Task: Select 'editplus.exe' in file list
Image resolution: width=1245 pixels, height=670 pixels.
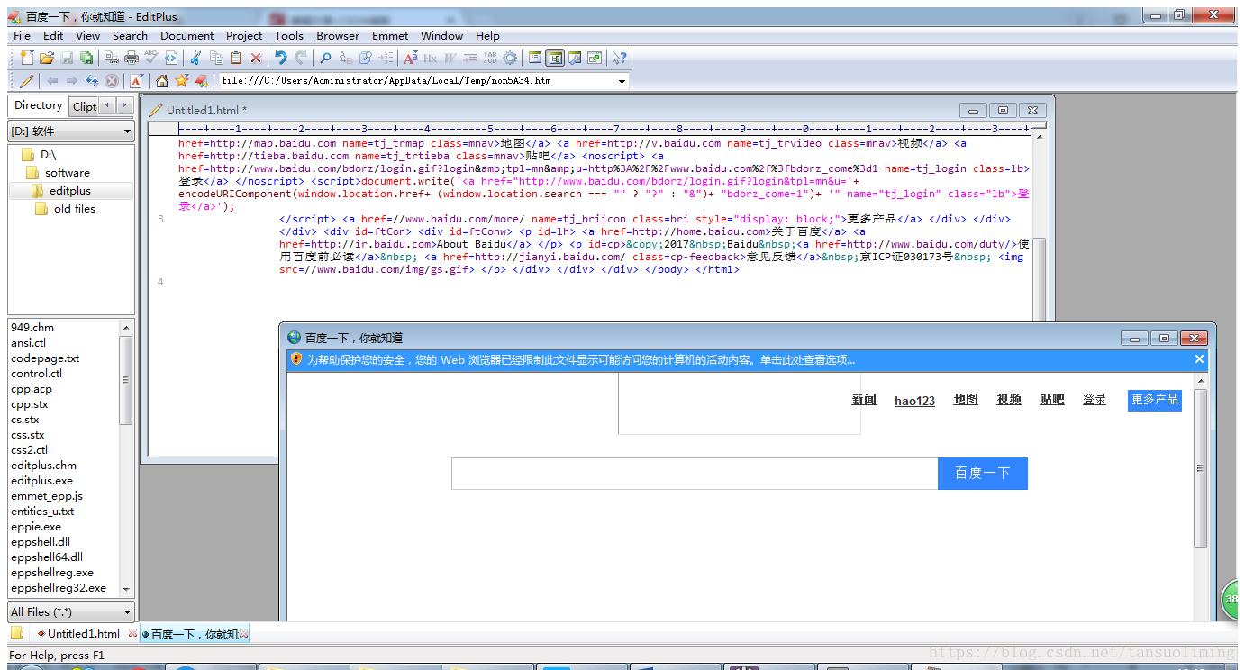Action: pyautogui.click(x=41, y=481)
